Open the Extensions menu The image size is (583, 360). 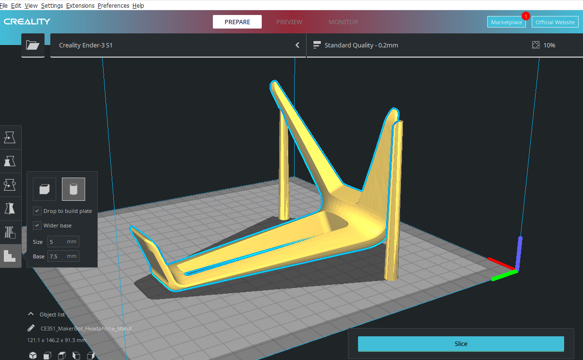[81, 5]
